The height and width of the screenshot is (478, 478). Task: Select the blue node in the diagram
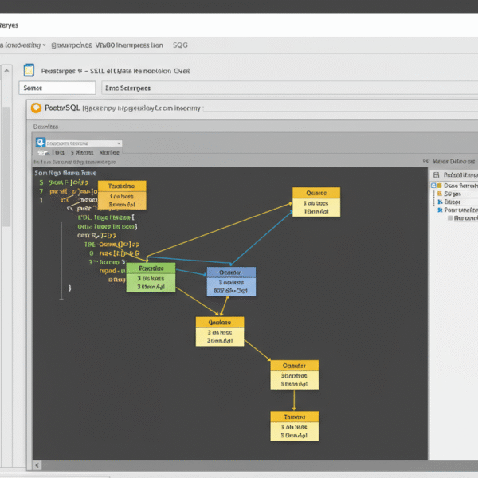231,281
